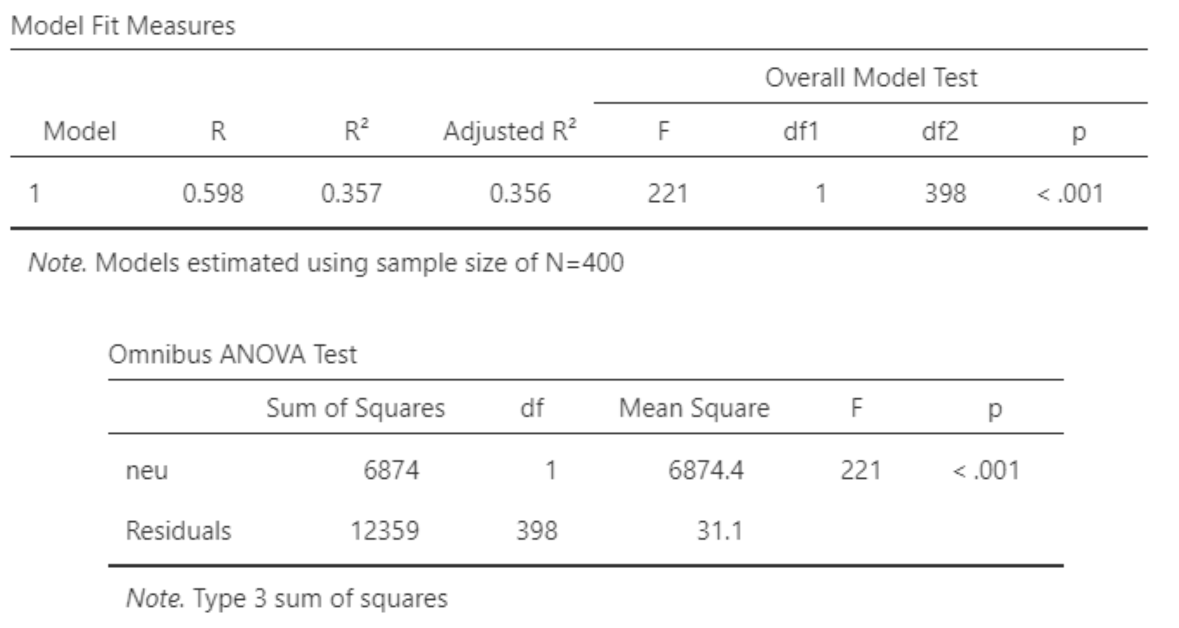1179x628 pixels.
Task: Click the R value 0.598
Action: [x=213, y=193]
